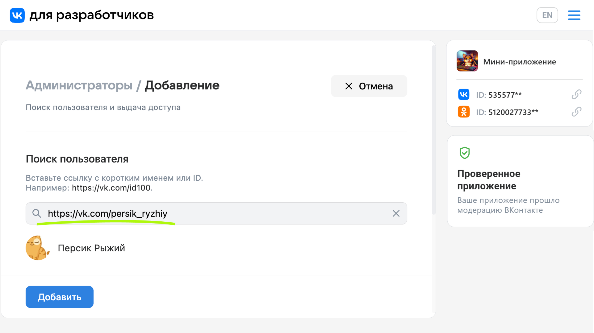Click the Добавить button
Screen dimensions: 594x333
pyautogui.click(x=60, y=297)
